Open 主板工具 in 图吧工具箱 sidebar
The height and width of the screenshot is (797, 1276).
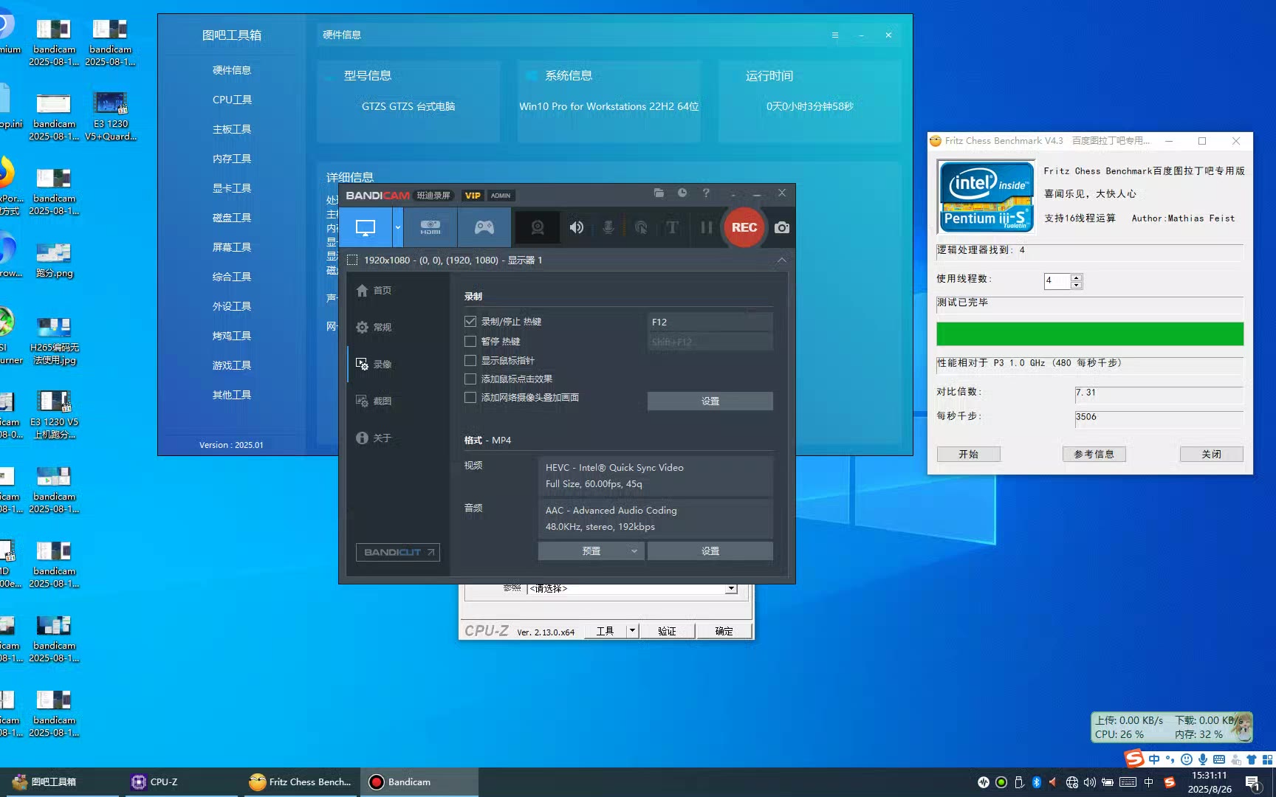pyautogui.click(x=232, y=129)
